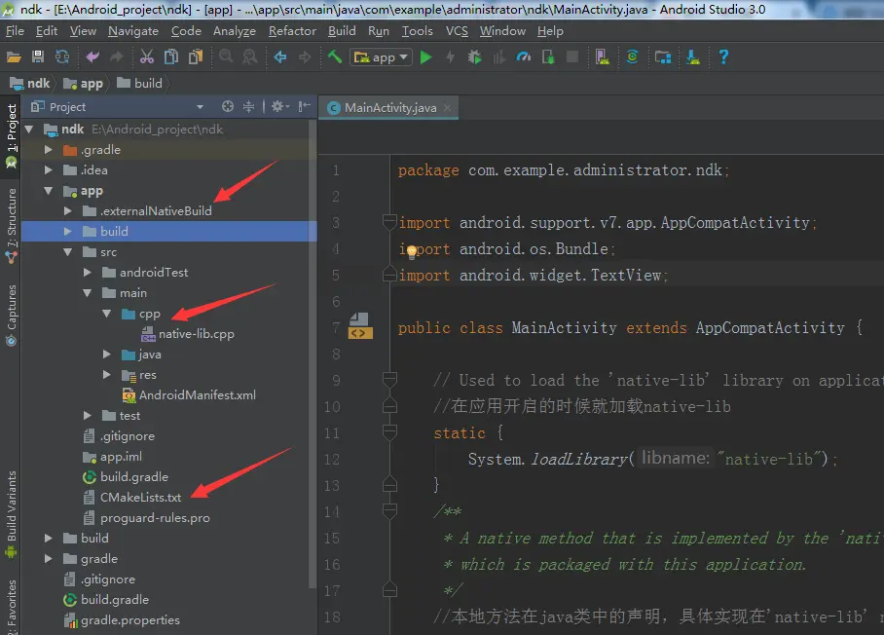Click the Help question mark icon
The height and width of the screenshot is (635, 884).
pyautogui.click(x=723, y=57)
